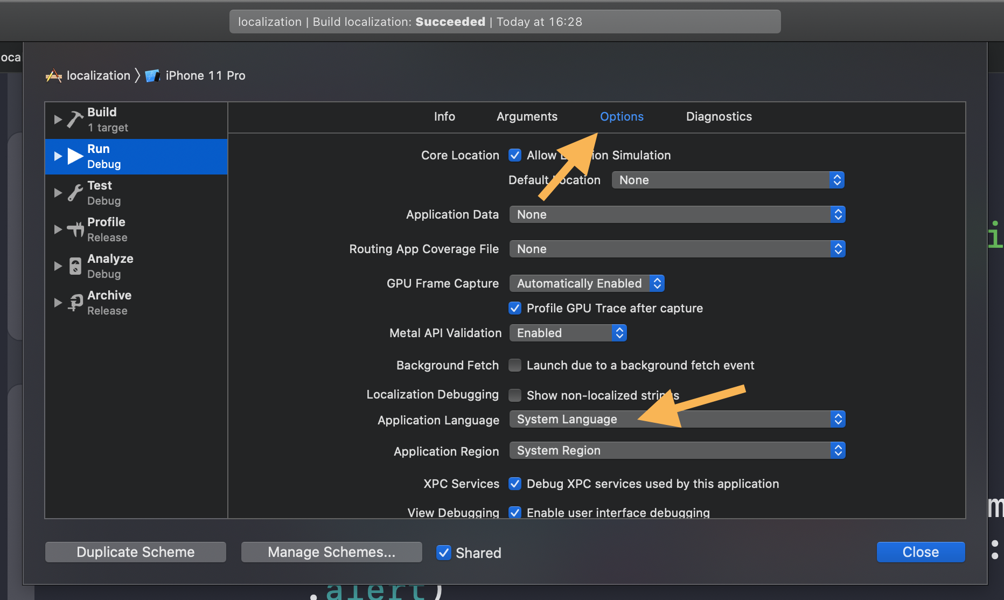Click the Archive icon in sidebar

pyautogui.click(x=75, y=303)
